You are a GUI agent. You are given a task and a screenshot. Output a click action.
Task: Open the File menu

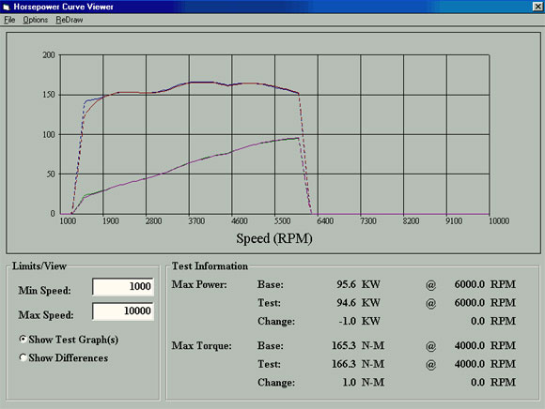tap(9, 20)
